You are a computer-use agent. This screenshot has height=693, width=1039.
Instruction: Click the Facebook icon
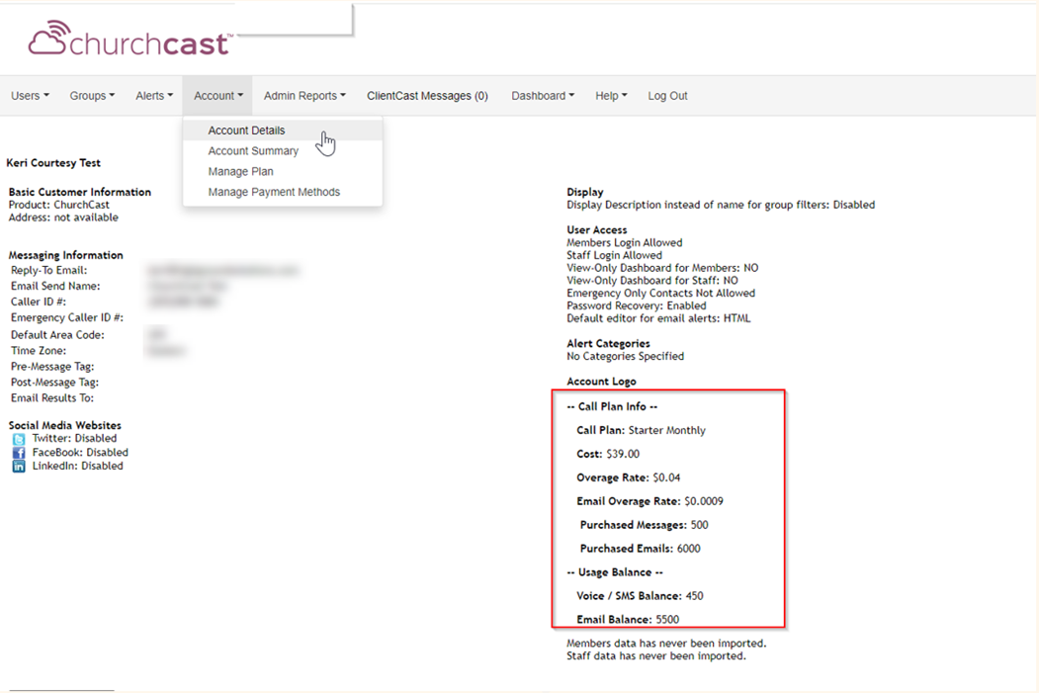[19, 453]
